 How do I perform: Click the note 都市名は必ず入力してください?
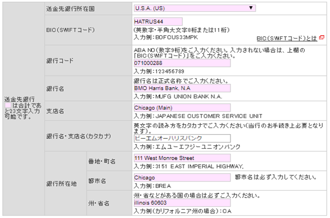pos(276,177)
